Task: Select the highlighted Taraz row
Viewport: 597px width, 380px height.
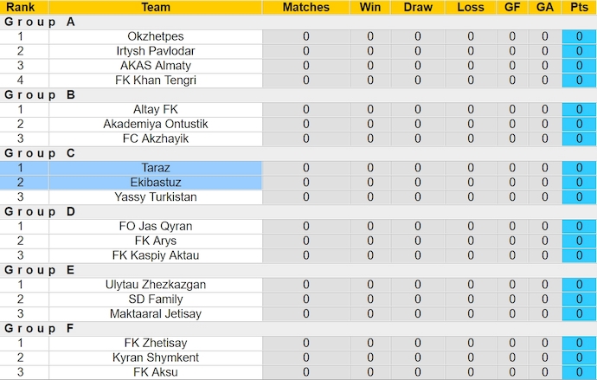Action: pos(156,168)
